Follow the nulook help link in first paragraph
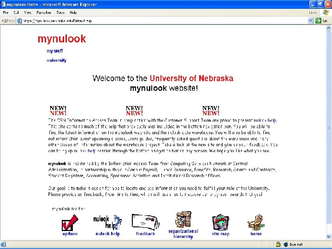Viewport: 332px width, 249px height. click(x=265, y=120)
